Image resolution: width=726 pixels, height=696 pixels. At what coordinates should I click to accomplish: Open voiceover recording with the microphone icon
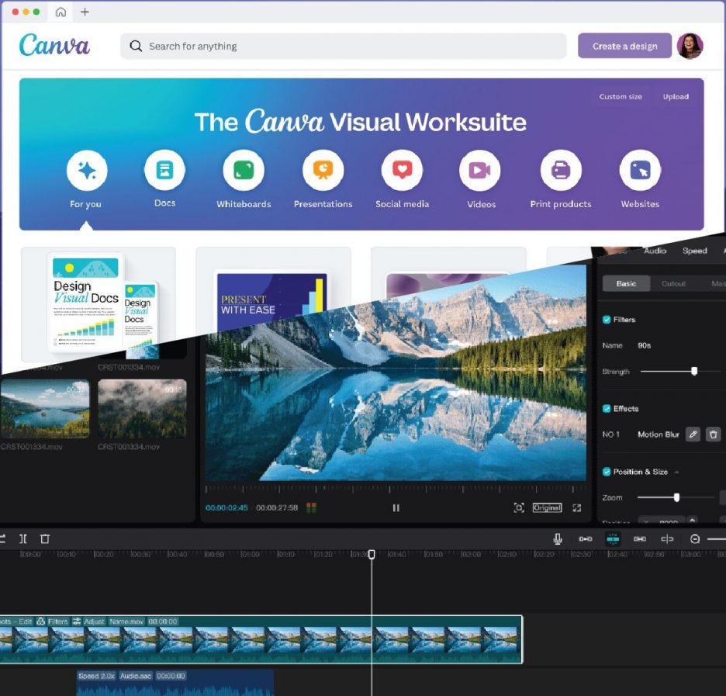coord(557,538)
